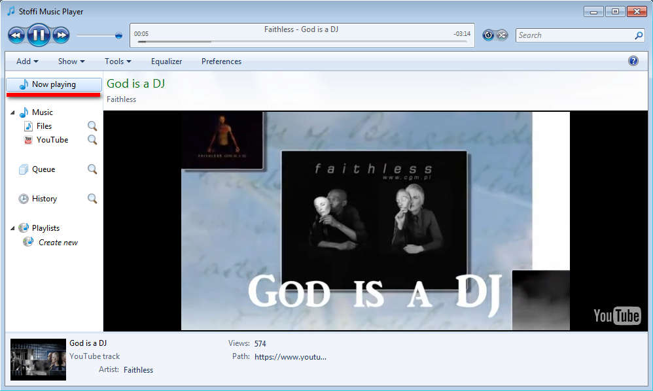Click the Files note icon
Viewport: 653px width, 391px height.
tap(28, 126)
